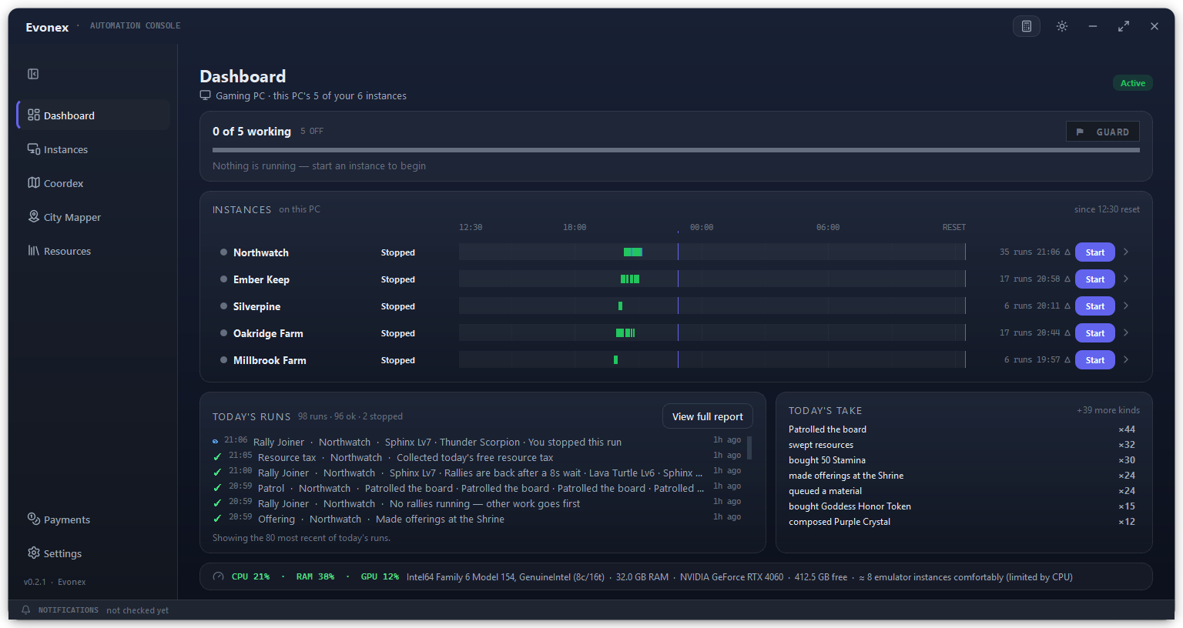The height and width of the screenshot is (628, 1183).
Task: Click 'Patrolled the board' take entry
Action: pyautogui.click(x=827, y=429)
